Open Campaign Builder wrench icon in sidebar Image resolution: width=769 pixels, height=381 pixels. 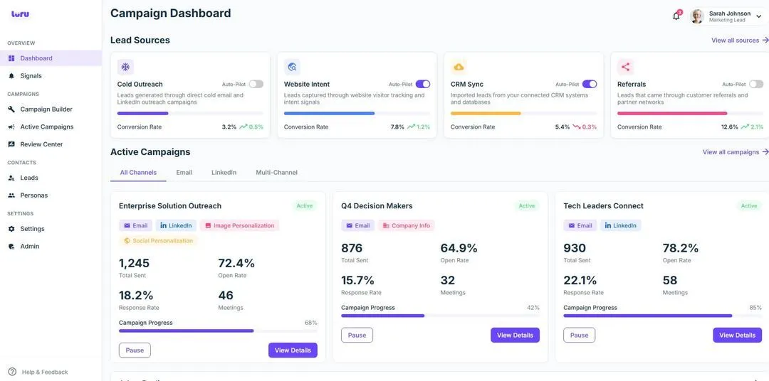click(x=12, y=109)
